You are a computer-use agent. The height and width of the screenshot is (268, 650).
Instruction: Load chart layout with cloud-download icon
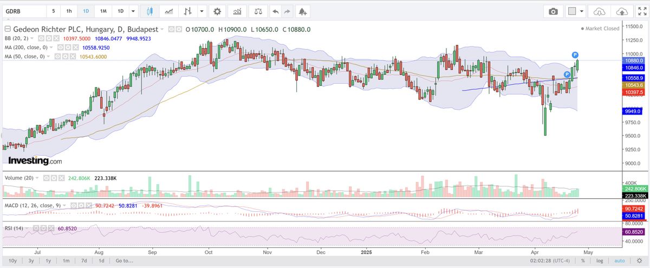[x=599, y=11]
